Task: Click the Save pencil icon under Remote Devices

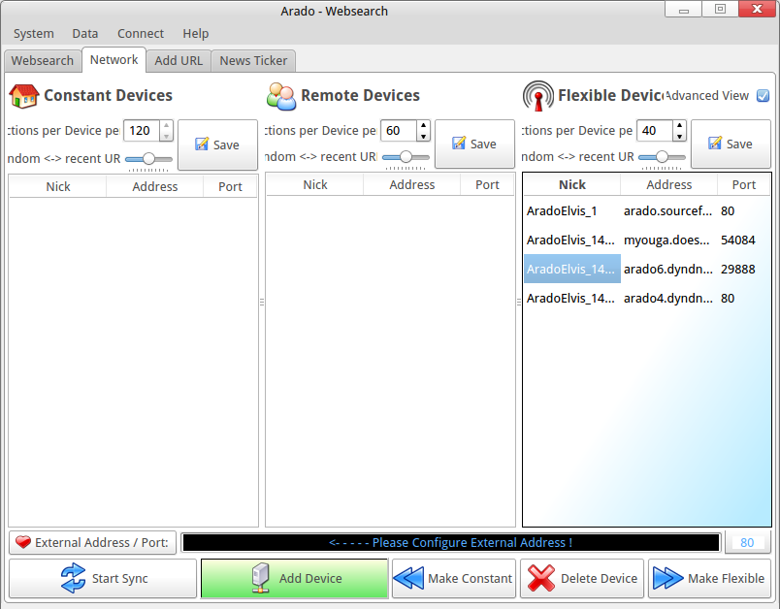Action: [459, 144]
